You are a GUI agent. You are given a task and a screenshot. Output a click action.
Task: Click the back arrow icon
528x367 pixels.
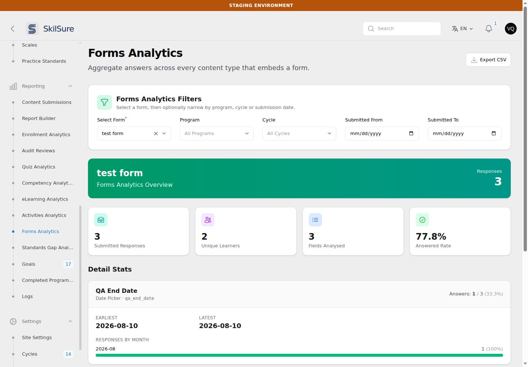click(x=12, y=29)
